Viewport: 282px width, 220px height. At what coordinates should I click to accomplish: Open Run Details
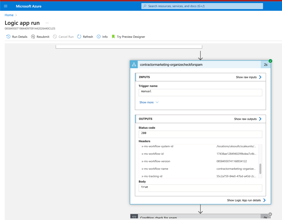(x=17, y=36)
